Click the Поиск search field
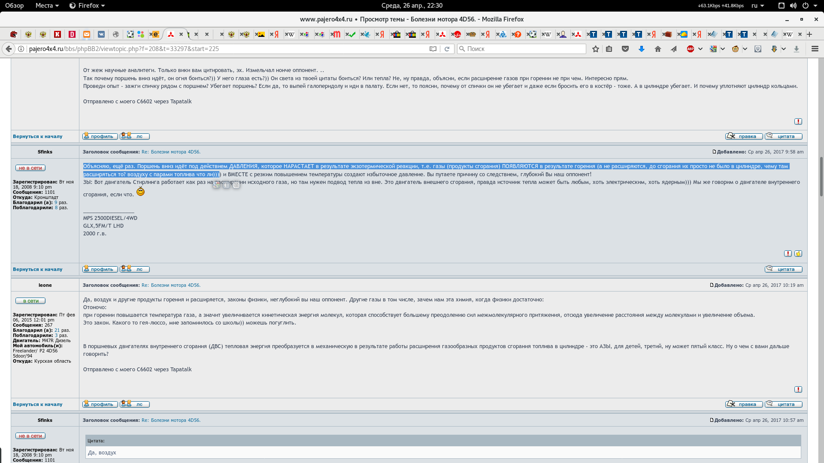824x463 pixels. pos(521,49)
